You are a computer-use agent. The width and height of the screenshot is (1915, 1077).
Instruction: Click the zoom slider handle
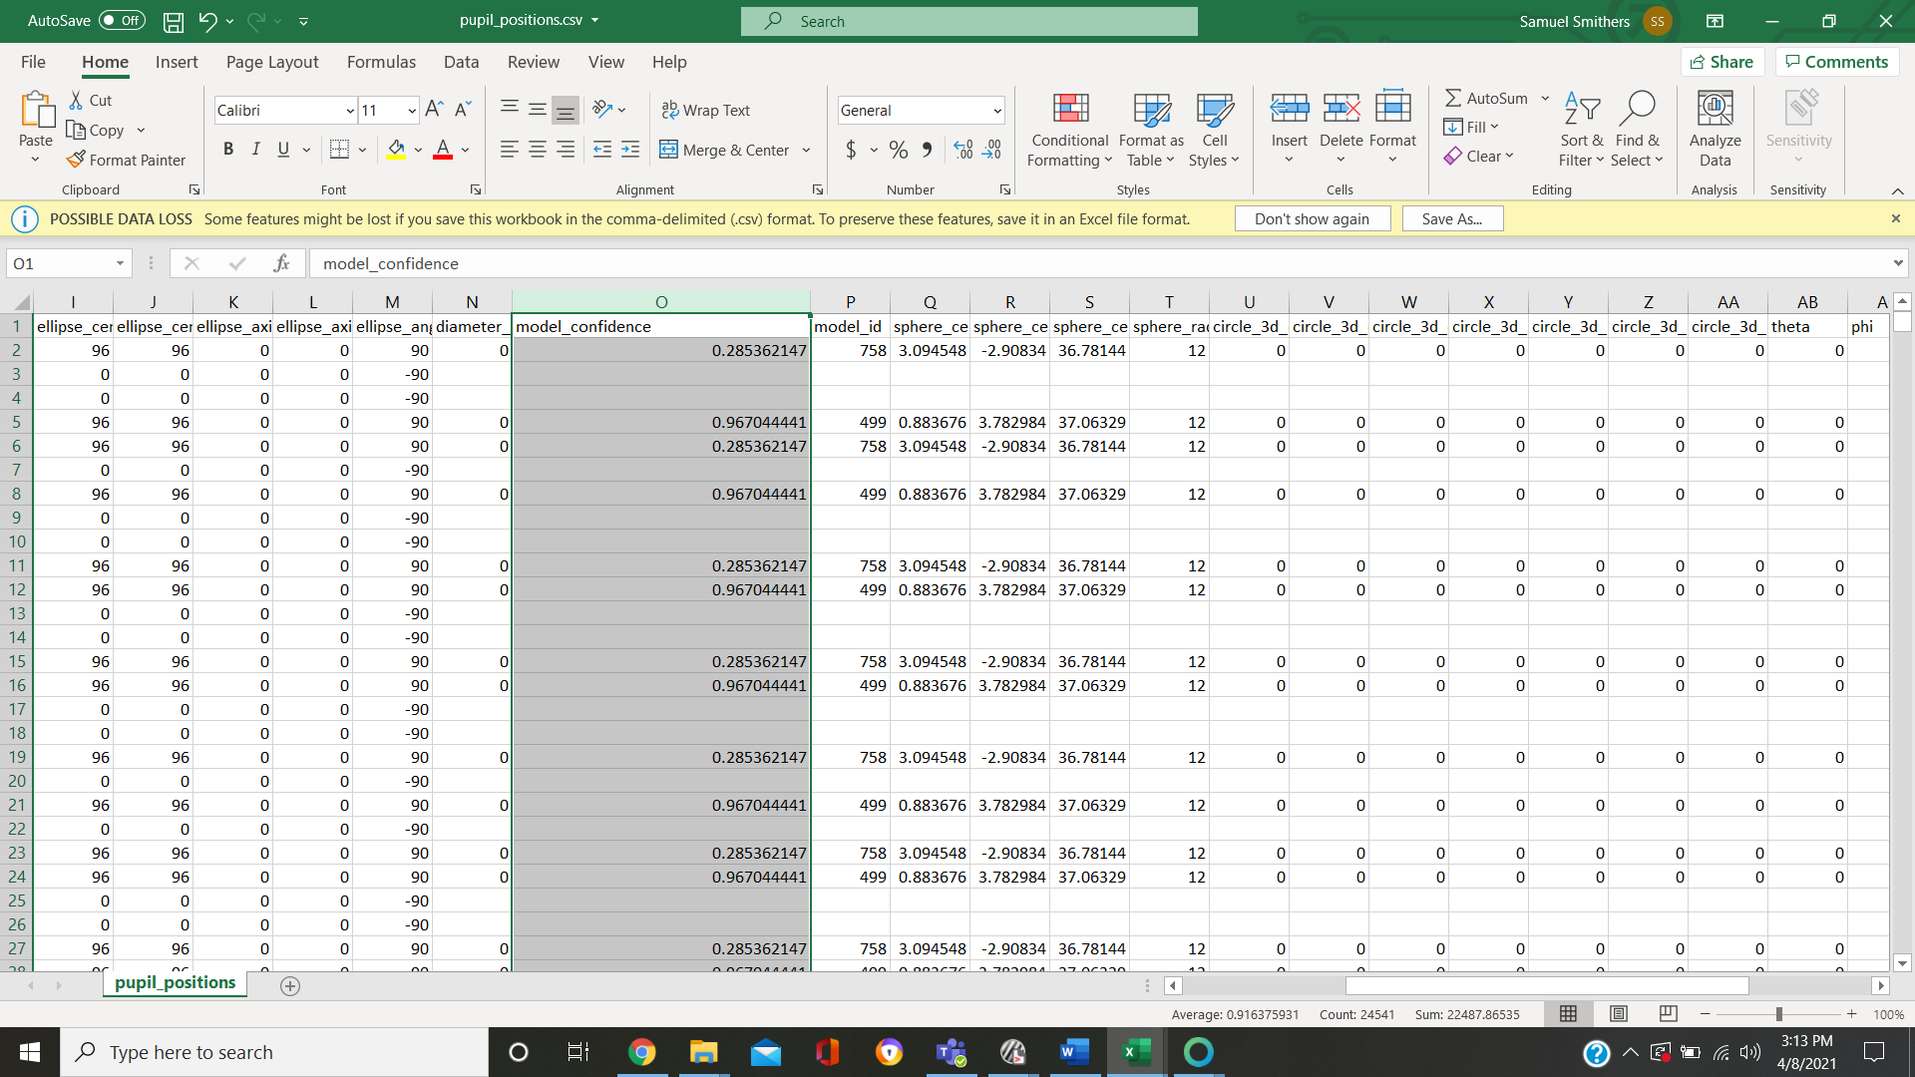click(1778, 1014)
